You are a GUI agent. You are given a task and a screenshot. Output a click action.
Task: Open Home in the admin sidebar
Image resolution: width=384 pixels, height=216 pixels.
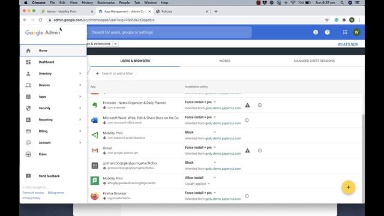tap(53, 50)
